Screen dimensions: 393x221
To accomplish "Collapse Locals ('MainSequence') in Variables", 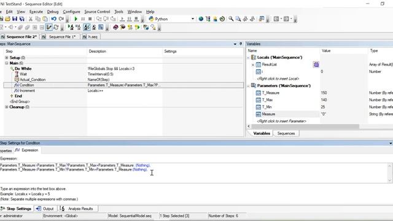I will (x=248, y=58).
